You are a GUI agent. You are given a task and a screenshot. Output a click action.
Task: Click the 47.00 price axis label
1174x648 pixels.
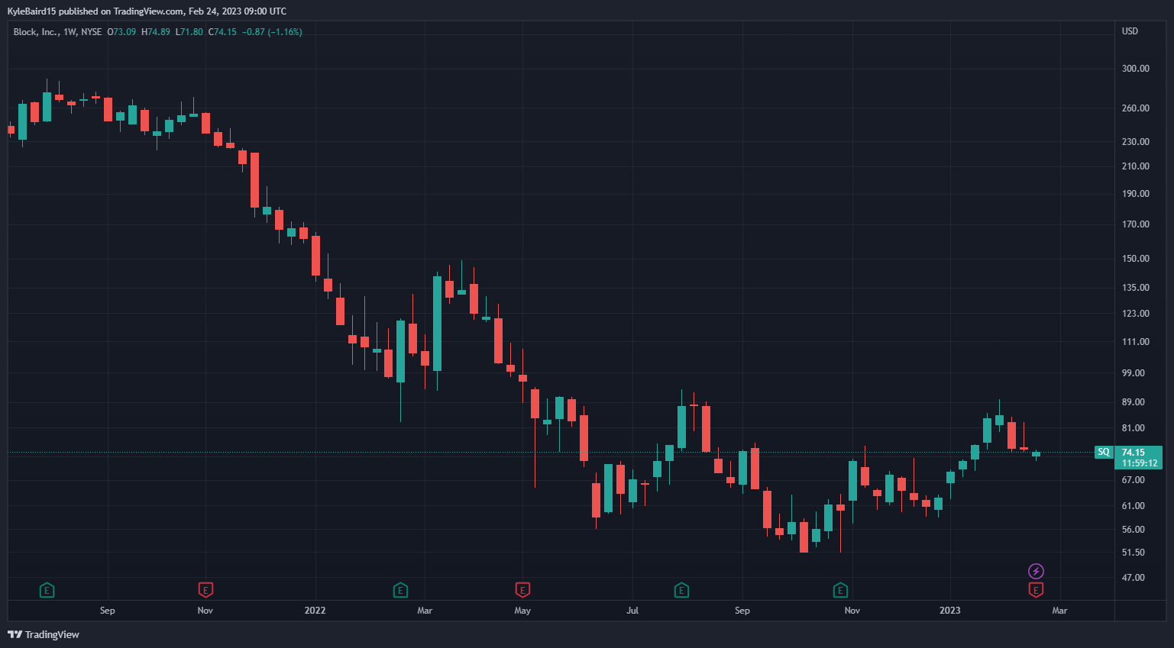pyautogui.click(x=1133, y=577)
